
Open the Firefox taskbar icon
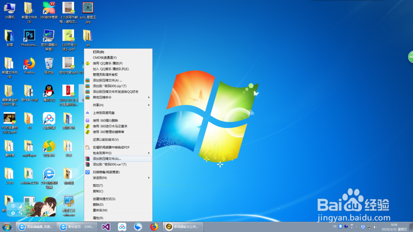[154, 227]
